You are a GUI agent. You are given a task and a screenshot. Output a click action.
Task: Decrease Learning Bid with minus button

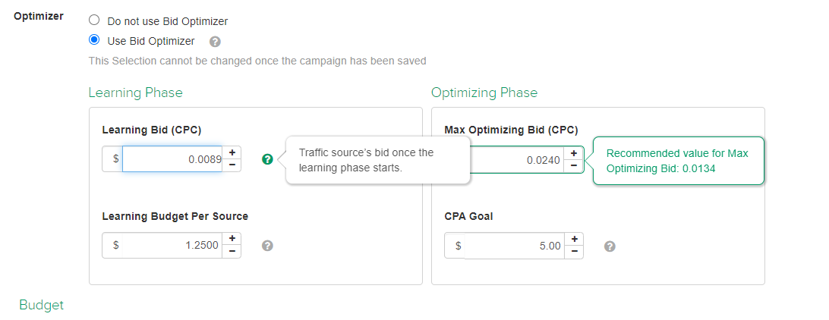232,165
